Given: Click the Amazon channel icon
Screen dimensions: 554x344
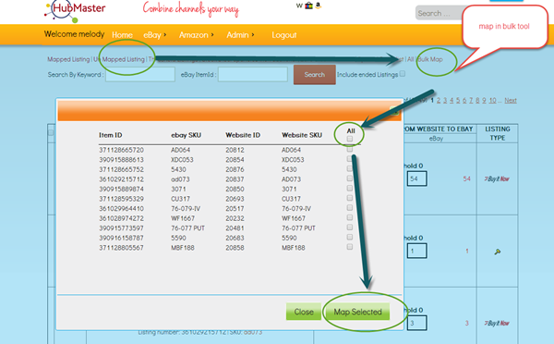Looking at the screenshot, I should tap(319, 6).
